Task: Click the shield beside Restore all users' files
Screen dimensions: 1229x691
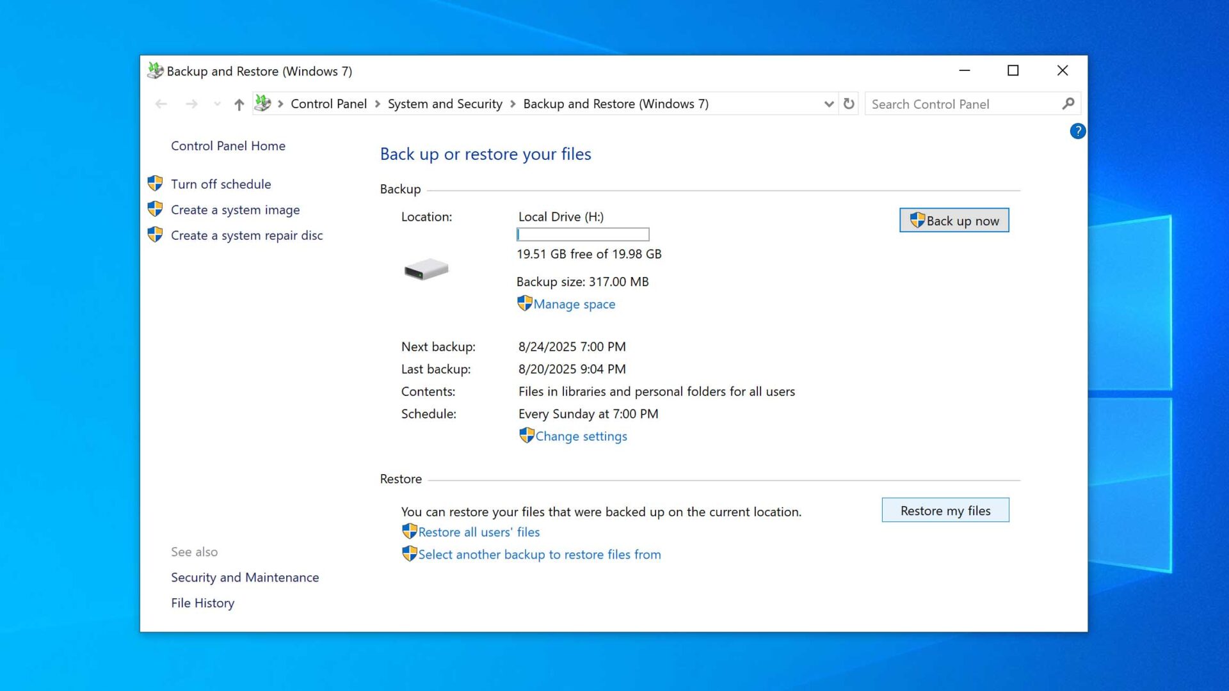Action: [409, 531]
